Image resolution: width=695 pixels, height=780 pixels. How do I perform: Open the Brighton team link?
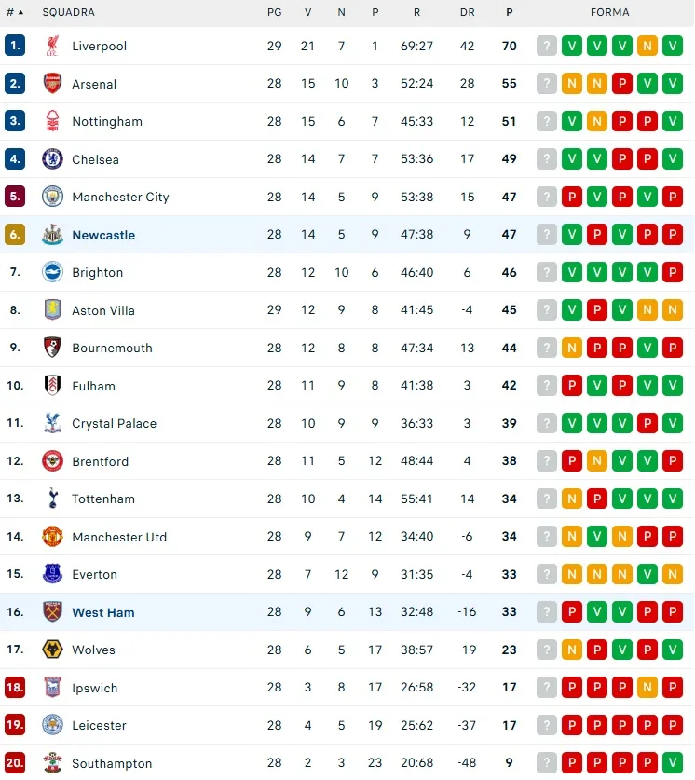coord(98,273)
